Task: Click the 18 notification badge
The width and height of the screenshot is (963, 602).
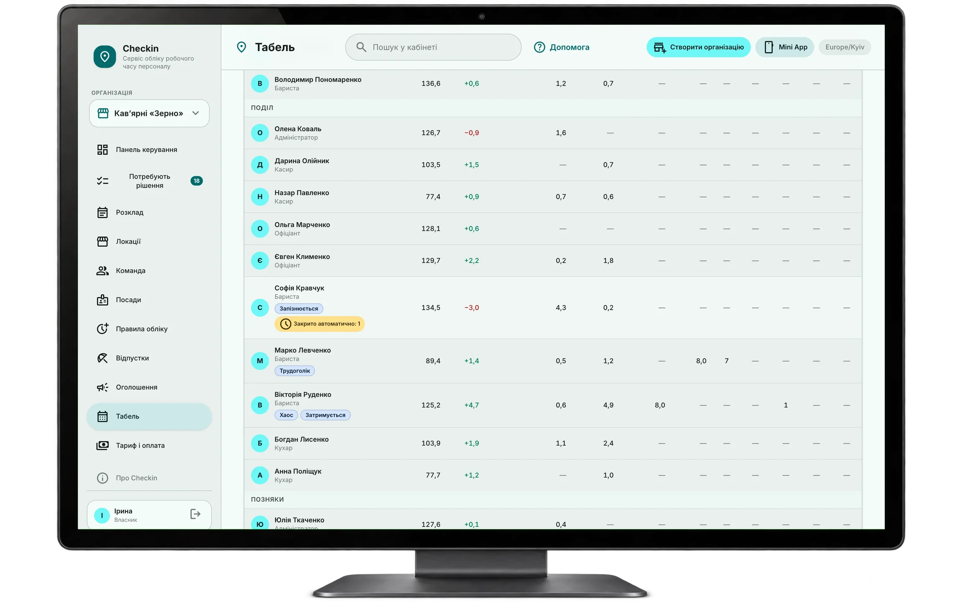Action: pos(196,181)
